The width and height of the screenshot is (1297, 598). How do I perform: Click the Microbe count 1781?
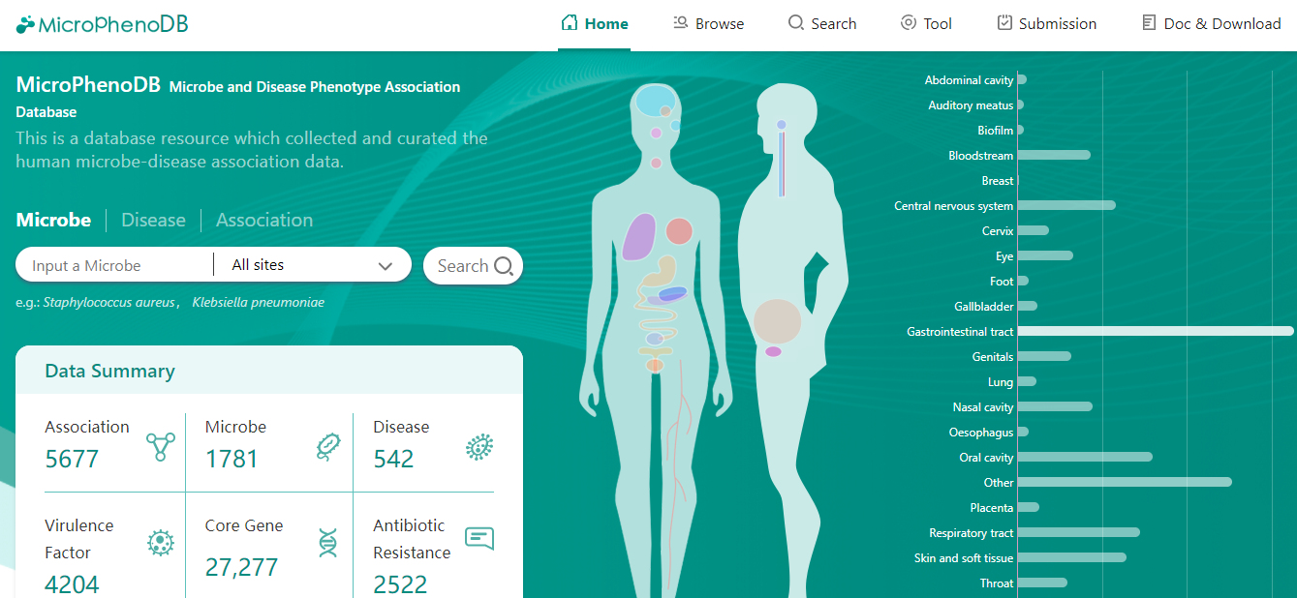232,459
